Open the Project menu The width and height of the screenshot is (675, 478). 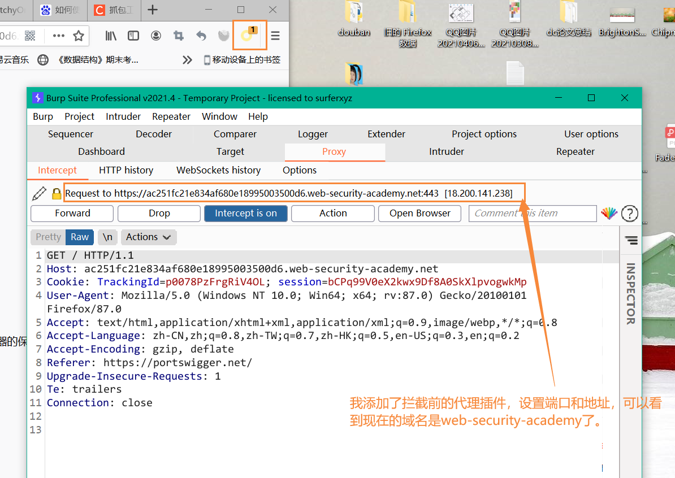79,116
